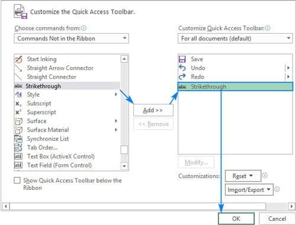The height and width of the screenshot is (225, 296).
Task: Choose the Superscript icon in command list
Action: click(x=18, y=112)
